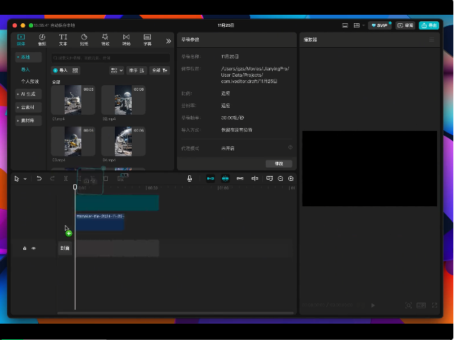Image resolution: width=454 pixels, height=340 pixels.
Task: Open the selection tool mode dropdown arrow
Action: click(x=25, y=179)
